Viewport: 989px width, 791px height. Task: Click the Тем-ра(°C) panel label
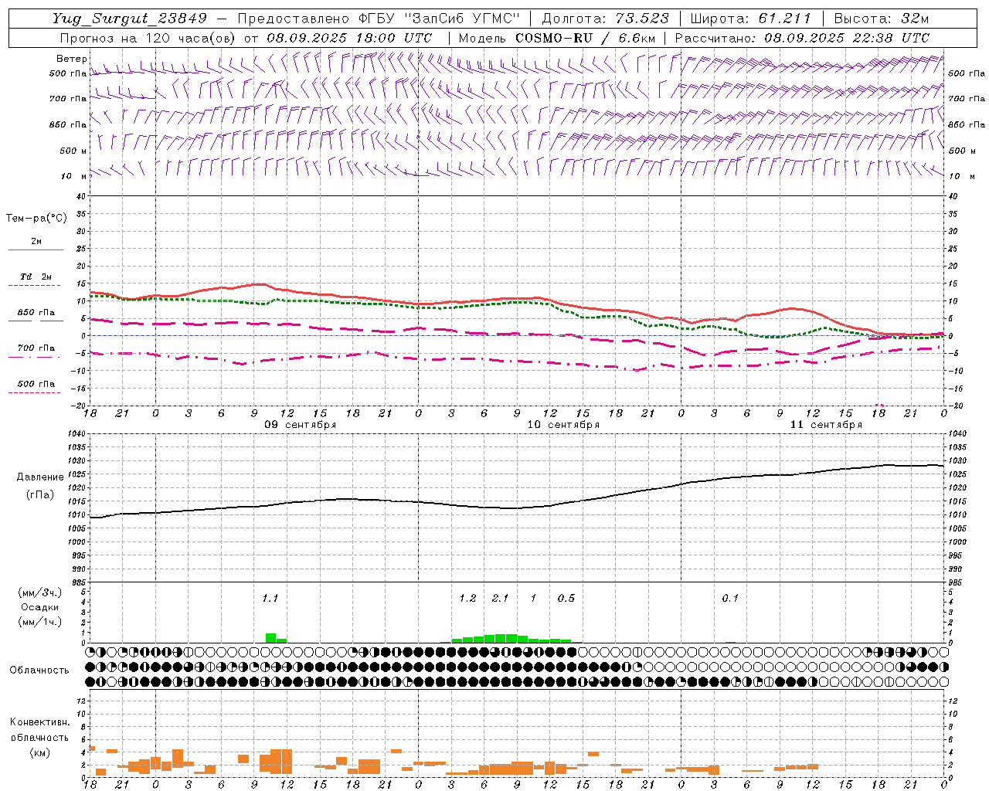(x=36, y=219)
